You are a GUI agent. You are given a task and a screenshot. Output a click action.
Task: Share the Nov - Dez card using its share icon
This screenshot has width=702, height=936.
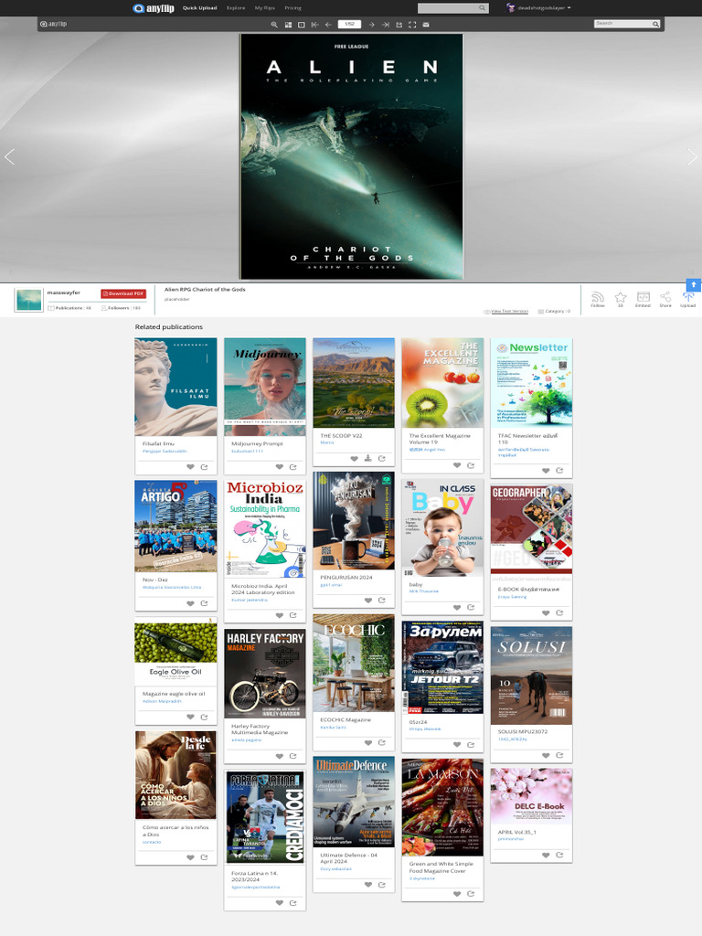point(204,603)
